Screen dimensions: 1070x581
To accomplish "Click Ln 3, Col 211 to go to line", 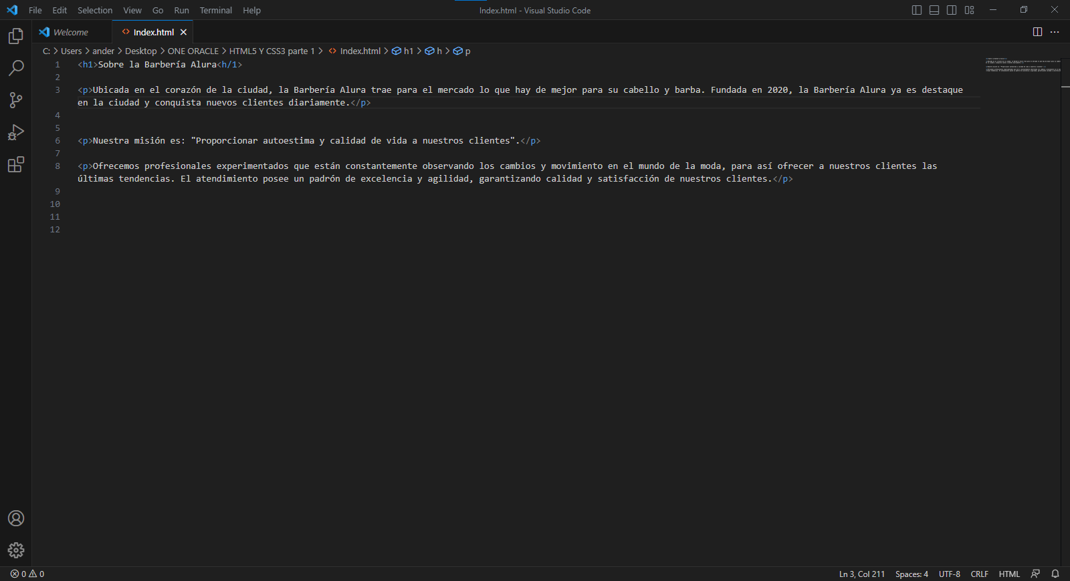I will pyautogui.click(x=862, y=574).
